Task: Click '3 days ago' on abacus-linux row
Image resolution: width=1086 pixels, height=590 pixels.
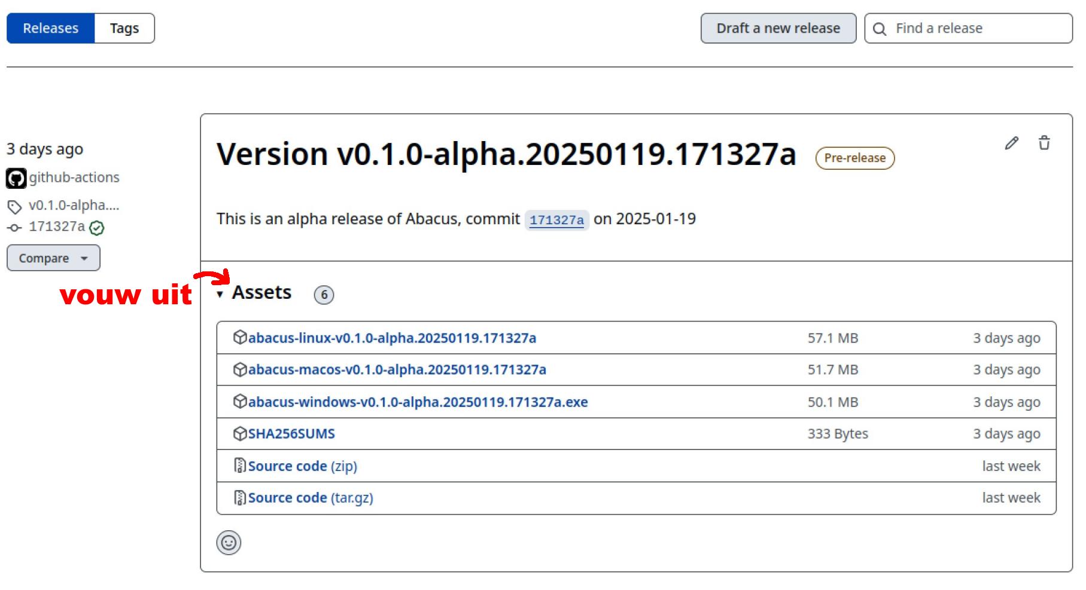Action: tap(1006, 338)
